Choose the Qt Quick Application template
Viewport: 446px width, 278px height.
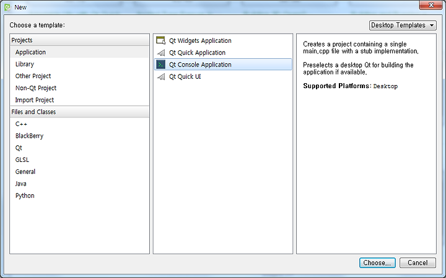pos(223,53)
